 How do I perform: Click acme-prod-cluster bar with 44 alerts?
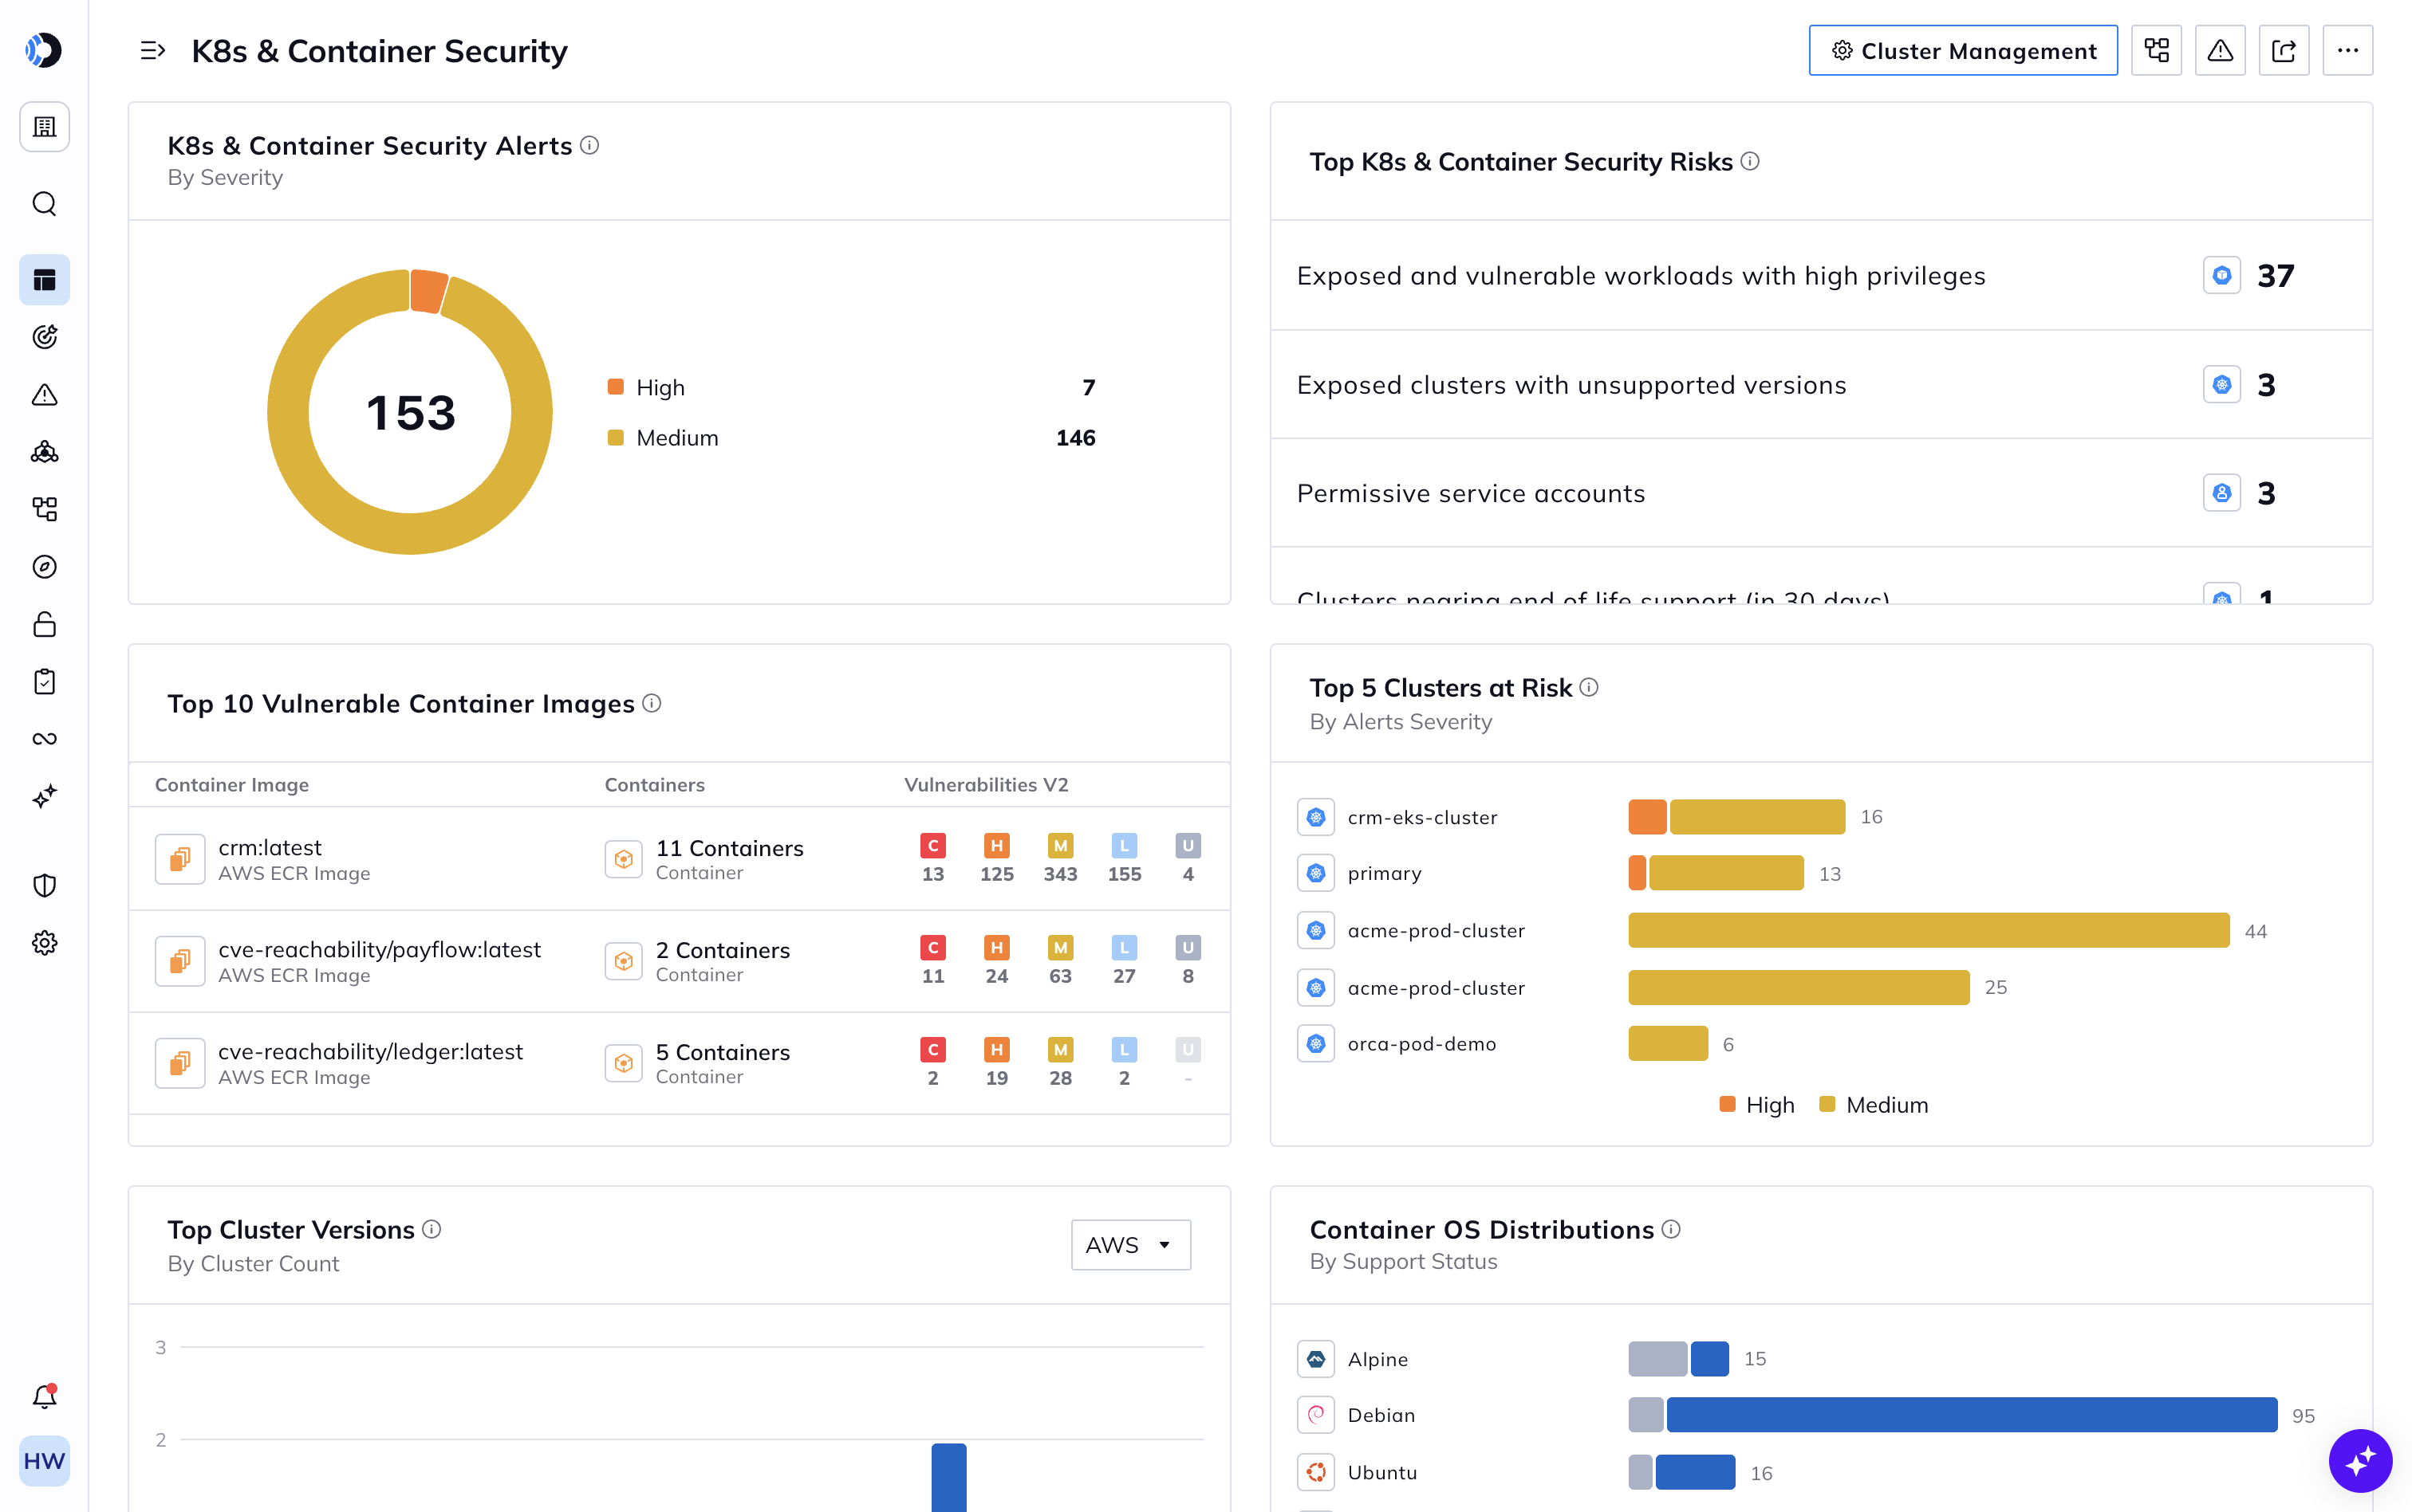[1928, 930]
